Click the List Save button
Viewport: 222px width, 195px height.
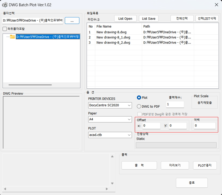click(148, 18)
